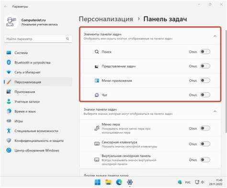227x188 pixels.
Task: Open the Приложения category
Action: (38, 92)
